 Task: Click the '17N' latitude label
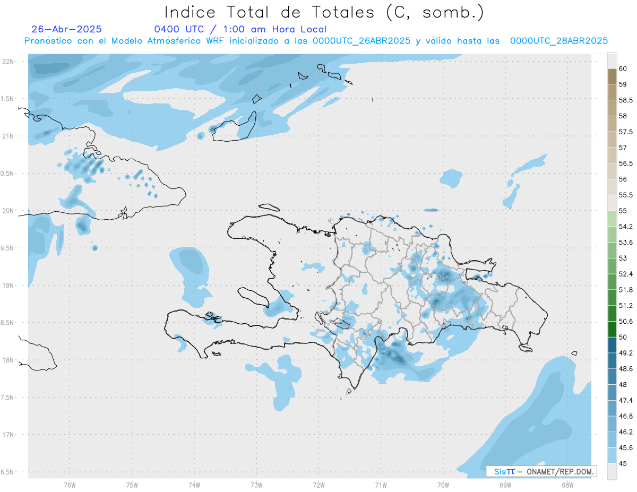pos(8,435)
